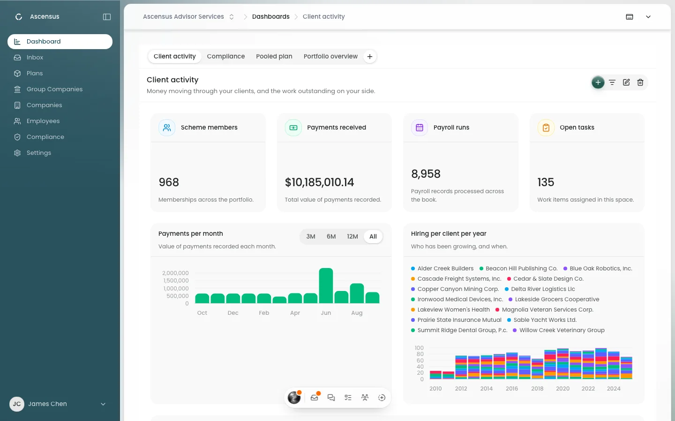675x421 pixels.
Task: Click the Open tasks clipboard icon
Action: [x=546, y=128]
